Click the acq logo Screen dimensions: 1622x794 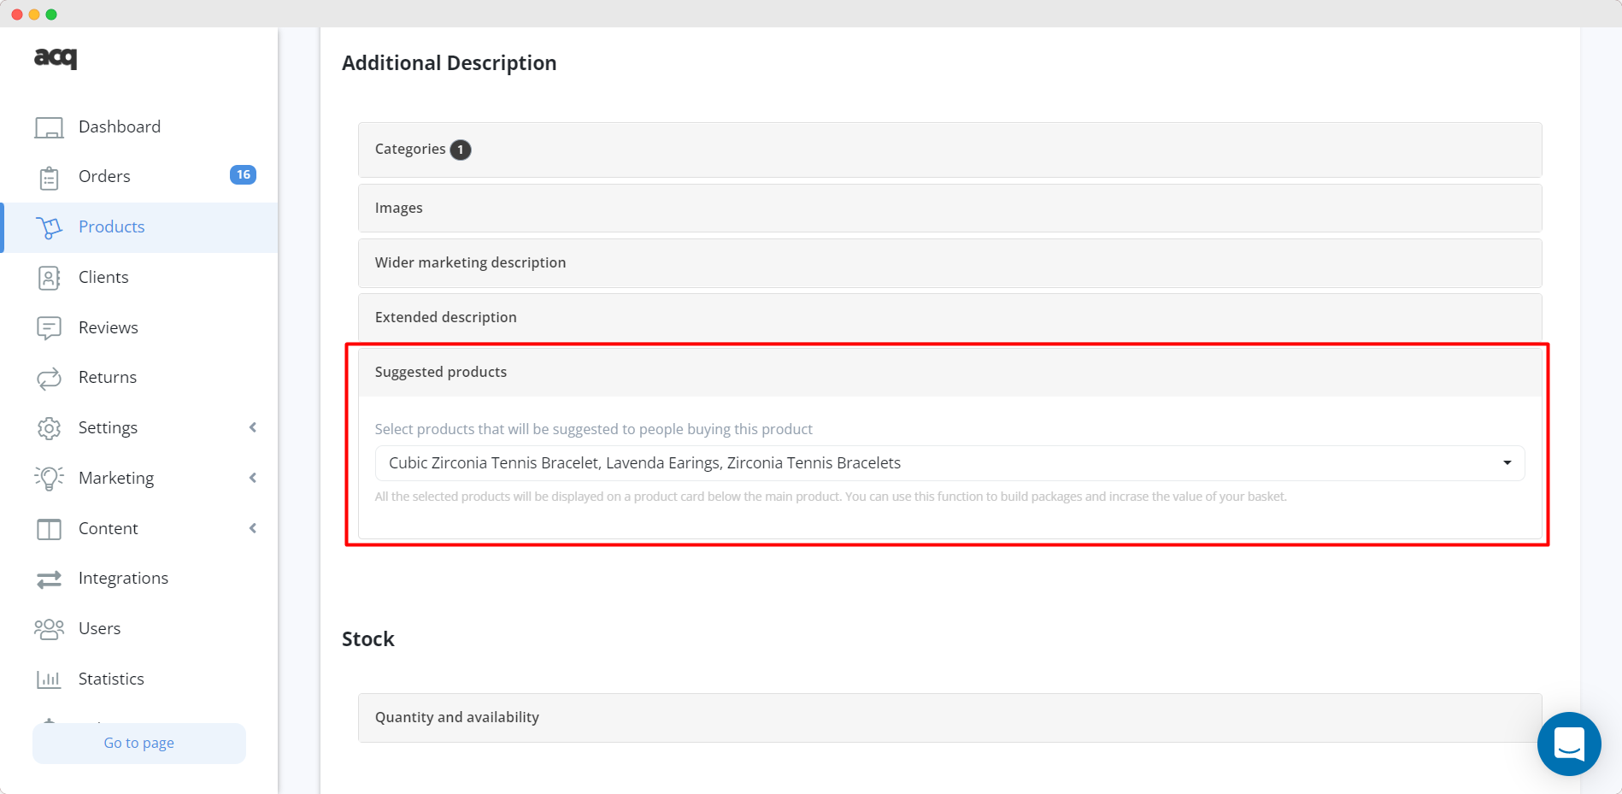click(56, 57)
